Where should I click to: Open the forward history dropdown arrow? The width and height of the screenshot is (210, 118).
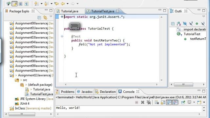77,4
